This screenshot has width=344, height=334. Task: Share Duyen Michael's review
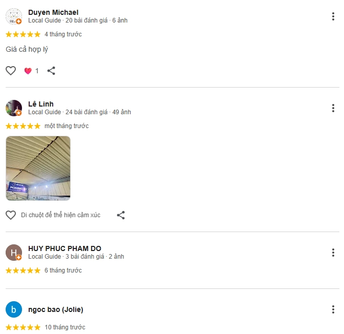tap(51, 71)
